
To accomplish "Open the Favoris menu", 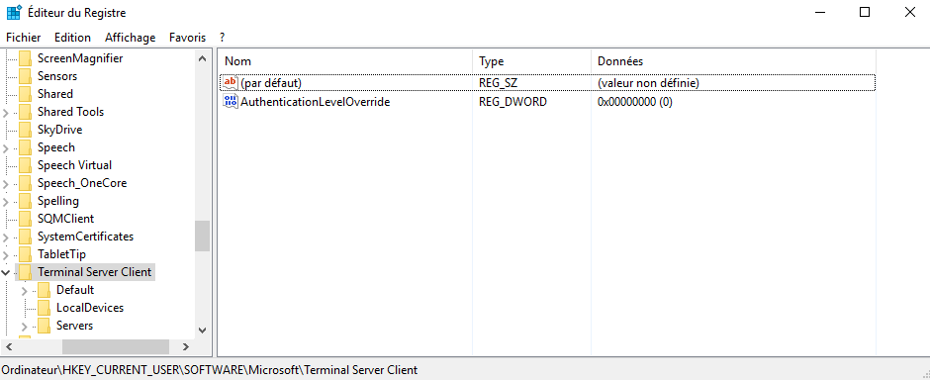I will pyautogui.click(x=187, y=38).
